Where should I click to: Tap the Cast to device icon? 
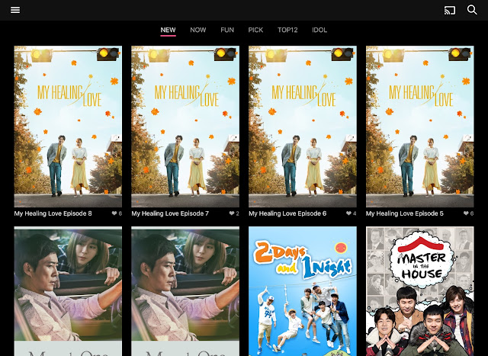click(x=450, y=10)
